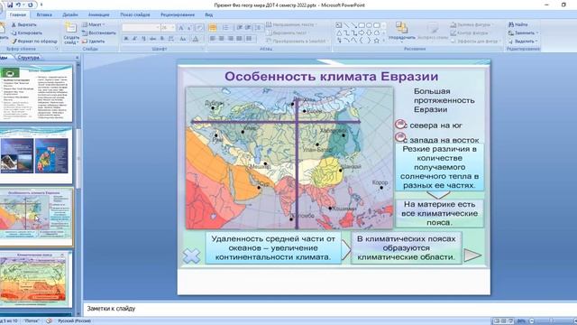The image size is (577, 325).
Task: Select Формат по образцу painter
Action: coord(34,42)
